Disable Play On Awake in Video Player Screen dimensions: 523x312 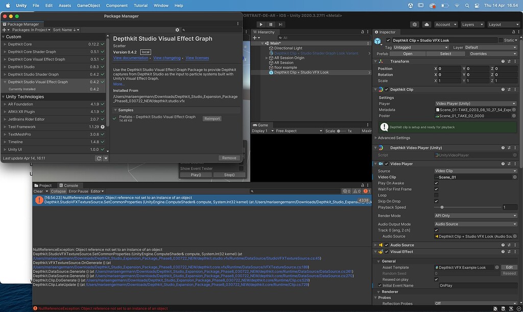tap(437, 183)
